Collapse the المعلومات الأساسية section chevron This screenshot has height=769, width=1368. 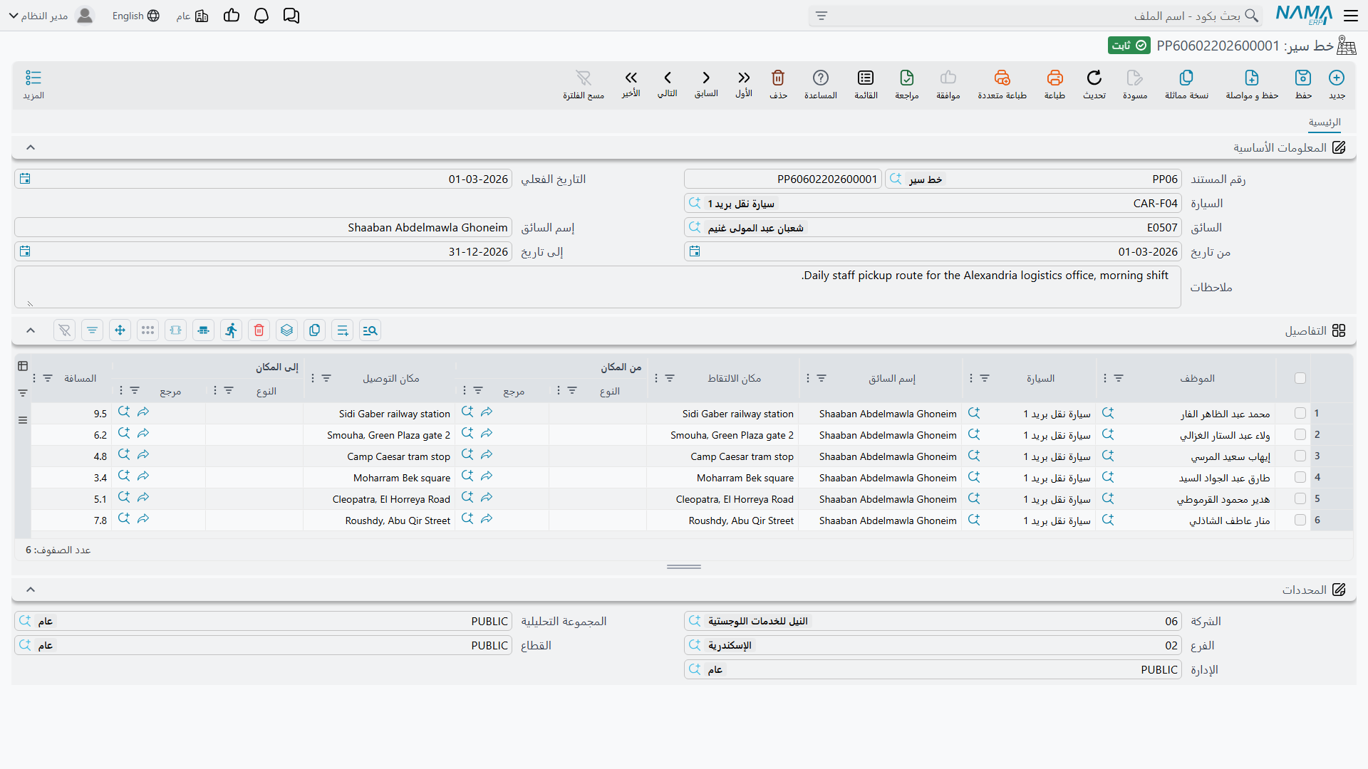click(x=31, y=147)
